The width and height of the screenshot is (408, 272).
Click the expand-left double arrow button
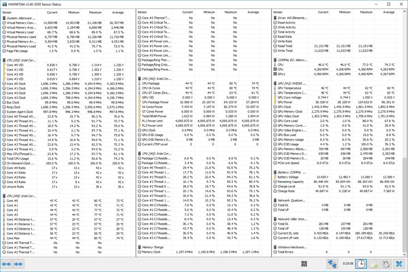click(x=6, y=264)
